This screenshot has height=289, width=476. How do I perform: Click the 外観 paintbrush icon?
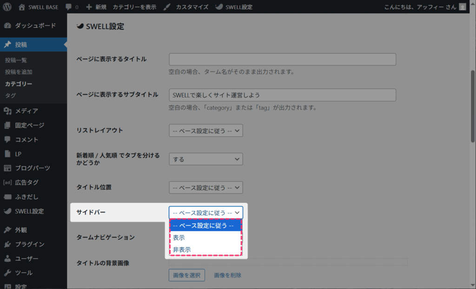click(7, 230)
